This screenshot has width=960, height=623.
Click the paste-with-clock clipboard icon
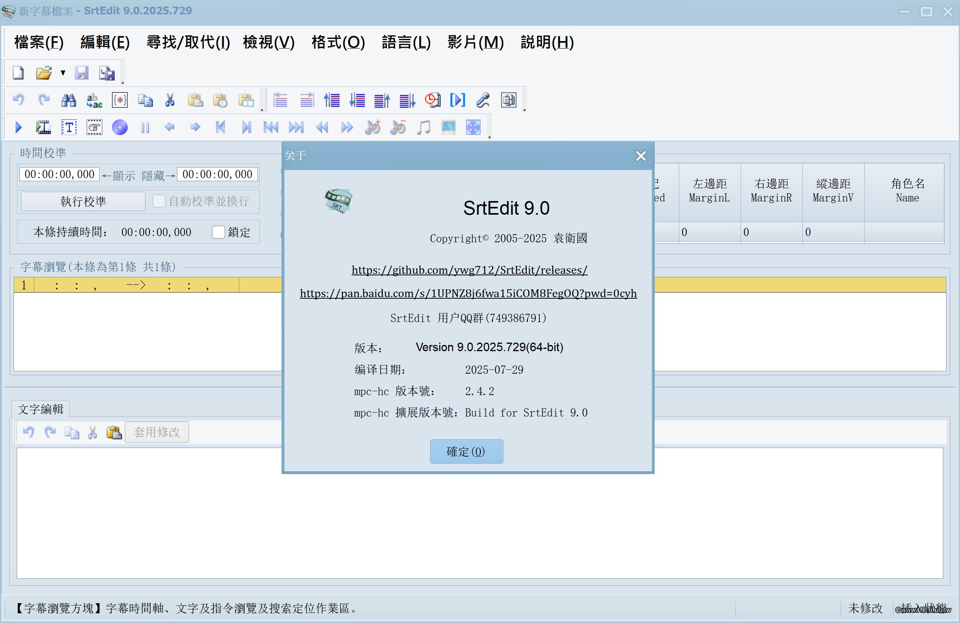220,100
